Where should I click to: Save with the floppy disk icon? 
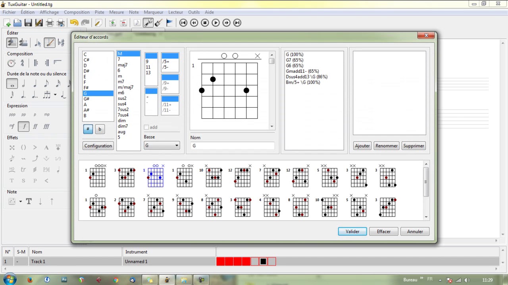point(28,23)
